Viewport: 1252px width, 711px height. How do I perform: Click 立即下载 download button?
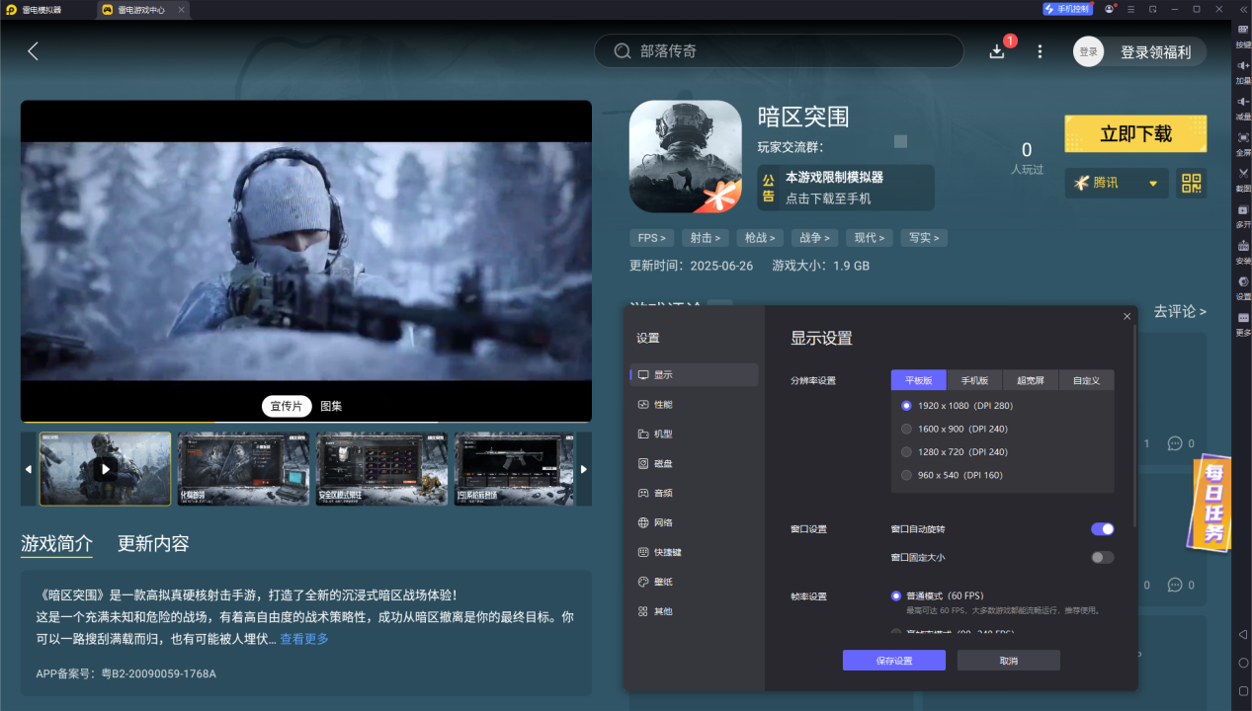coord(1135,134)
